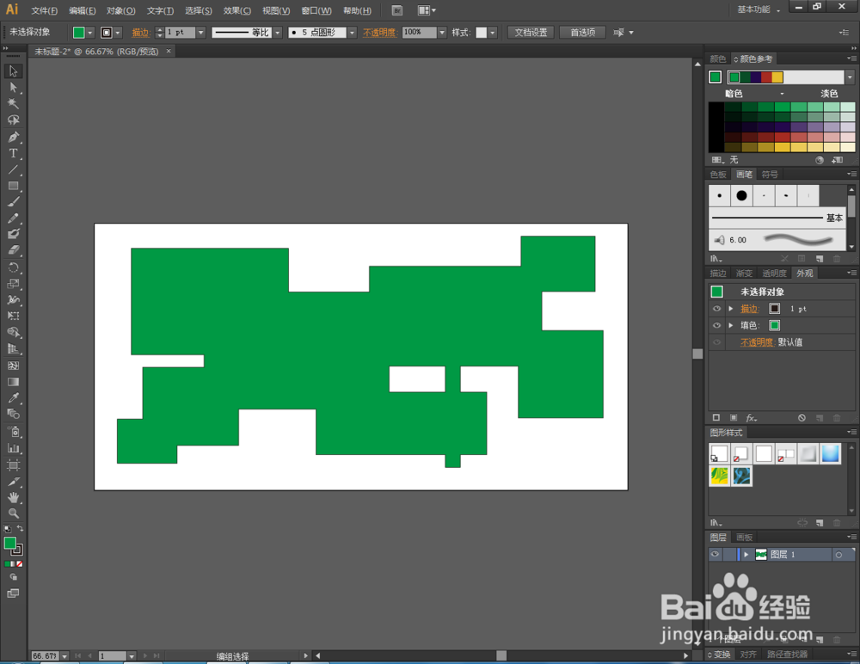Select the Zoom tool
The height and width of the screenshot is (664, 860).
(x=13, y=513)
